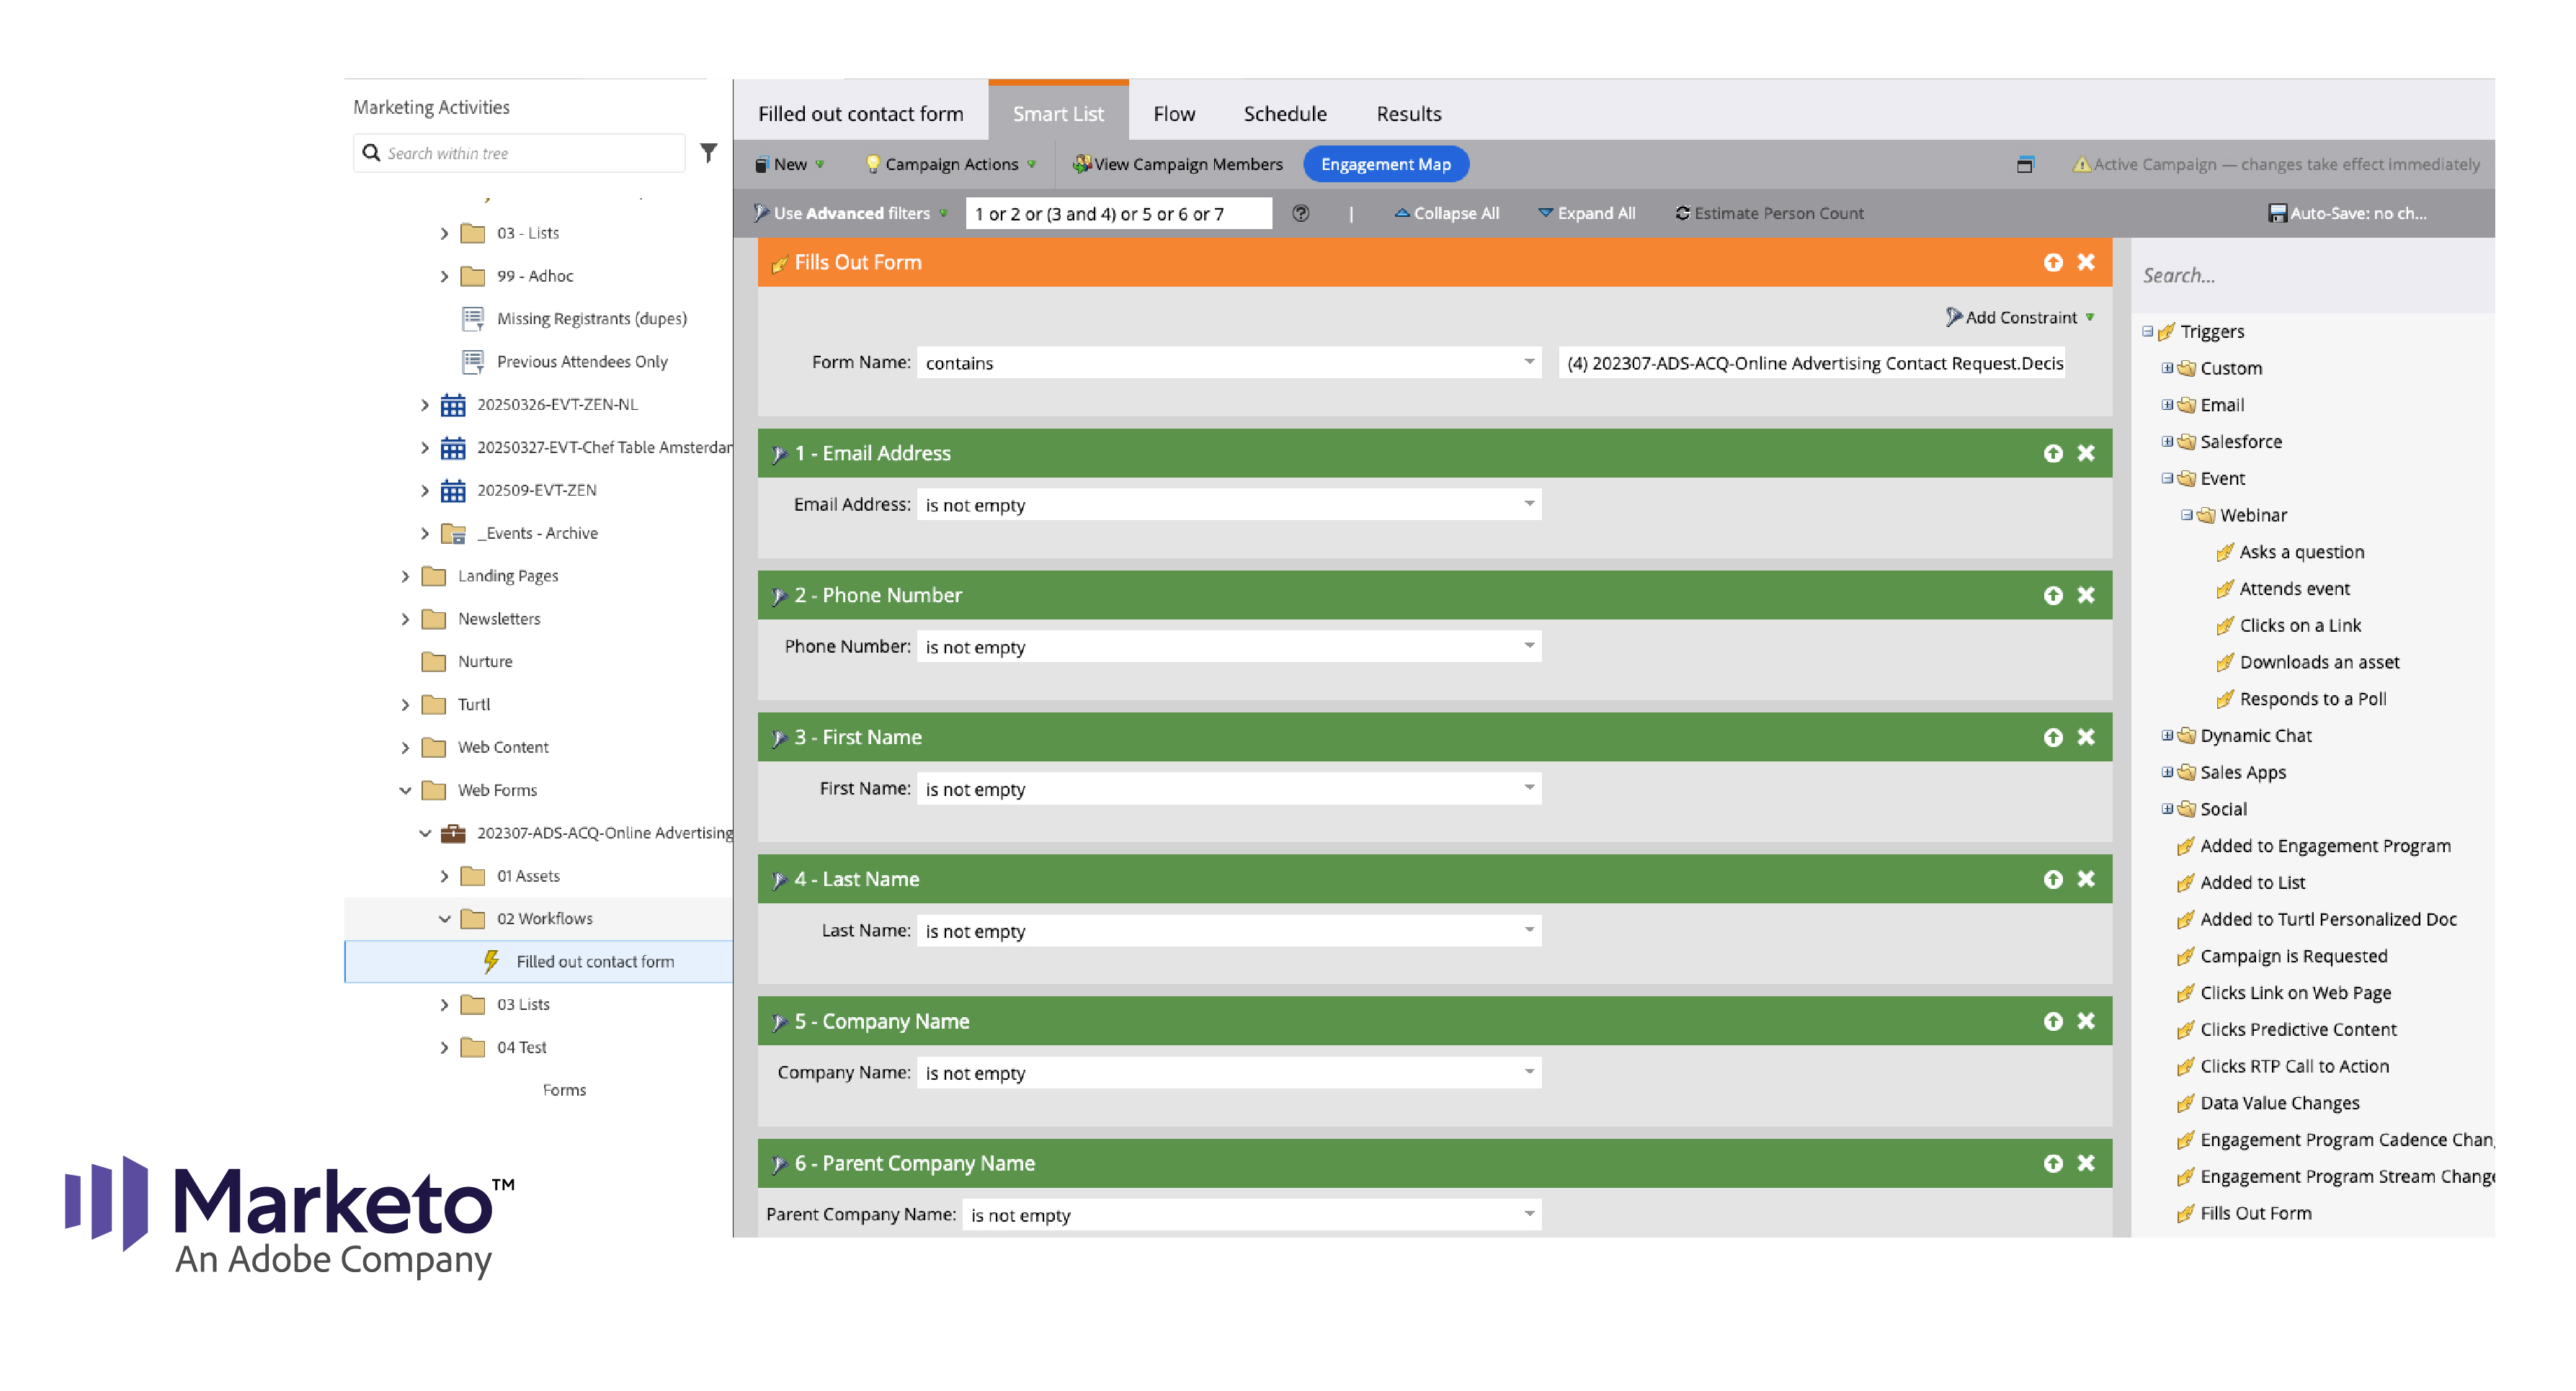Click Estimate Person Count refresh icon
Screen dimensions: 2576x1391
(x=1682, y=213)
